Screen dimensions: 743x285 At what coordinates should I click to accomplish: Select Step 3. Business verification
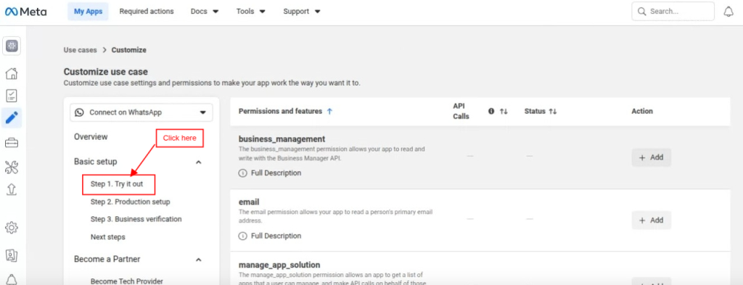(136, 219)
